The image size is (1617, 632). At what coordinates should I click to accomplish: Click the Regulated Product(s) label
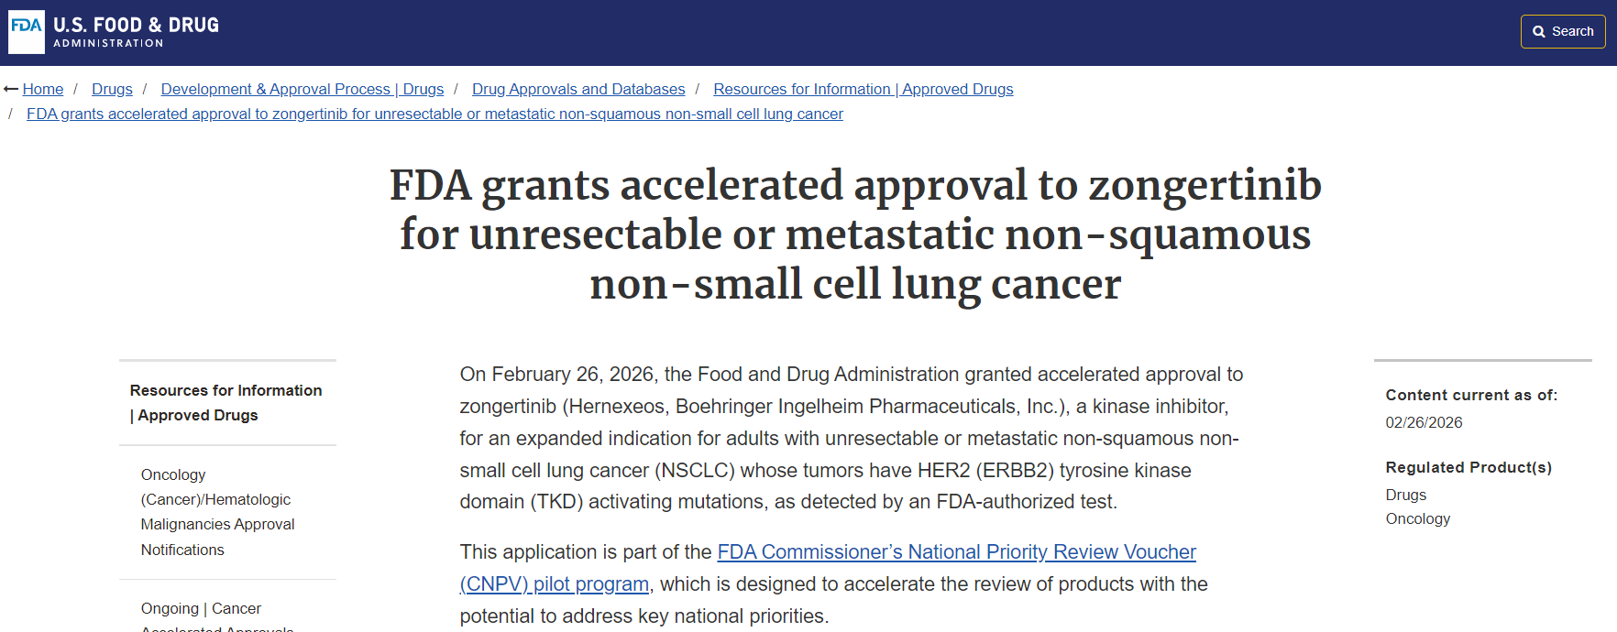(1468, 467)
